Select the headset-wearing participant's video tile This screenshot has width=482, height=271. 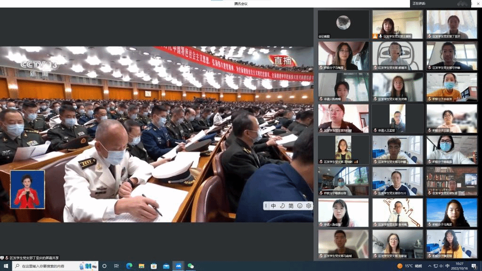[x=397, y=56]
